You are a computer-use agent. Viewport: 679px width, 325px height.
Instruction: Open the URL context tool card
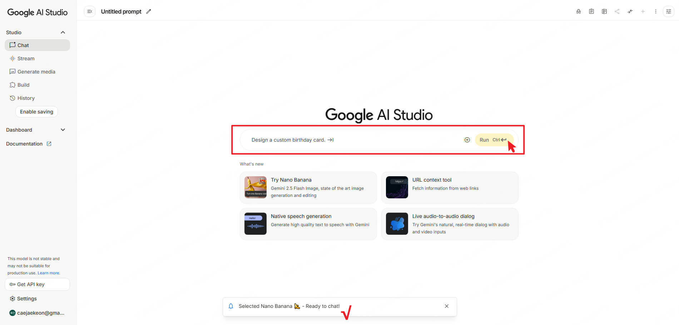click(x=450, y=188)
